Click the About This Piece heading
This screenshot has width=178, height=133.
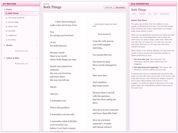click(139, 20)
